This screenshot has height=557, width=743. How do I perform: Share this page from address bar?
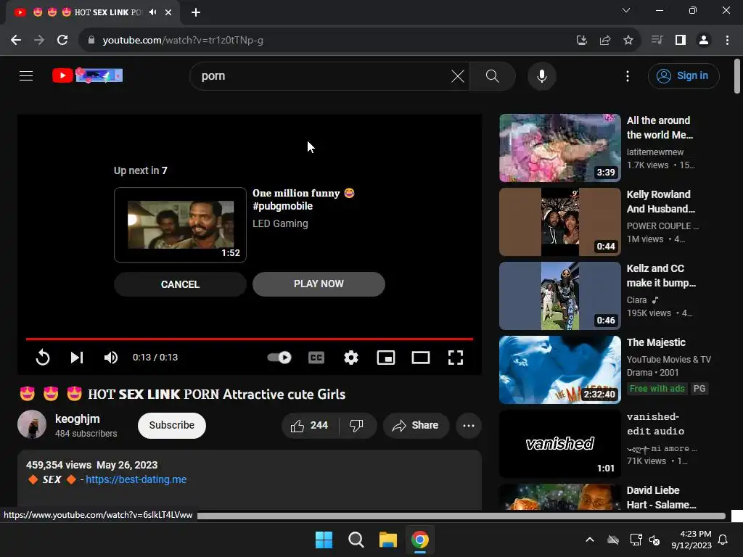point(604,41)
